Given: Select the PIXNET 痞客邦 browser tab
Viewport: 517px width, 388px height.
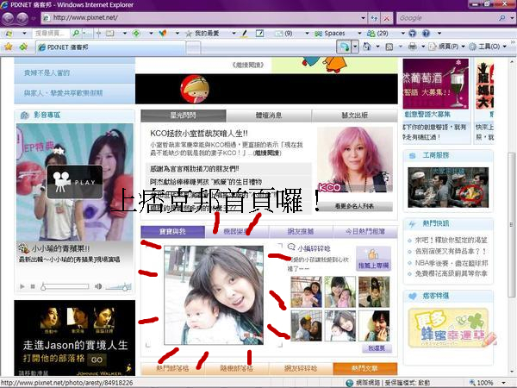Looking at the screenshot, I should 110,47.
